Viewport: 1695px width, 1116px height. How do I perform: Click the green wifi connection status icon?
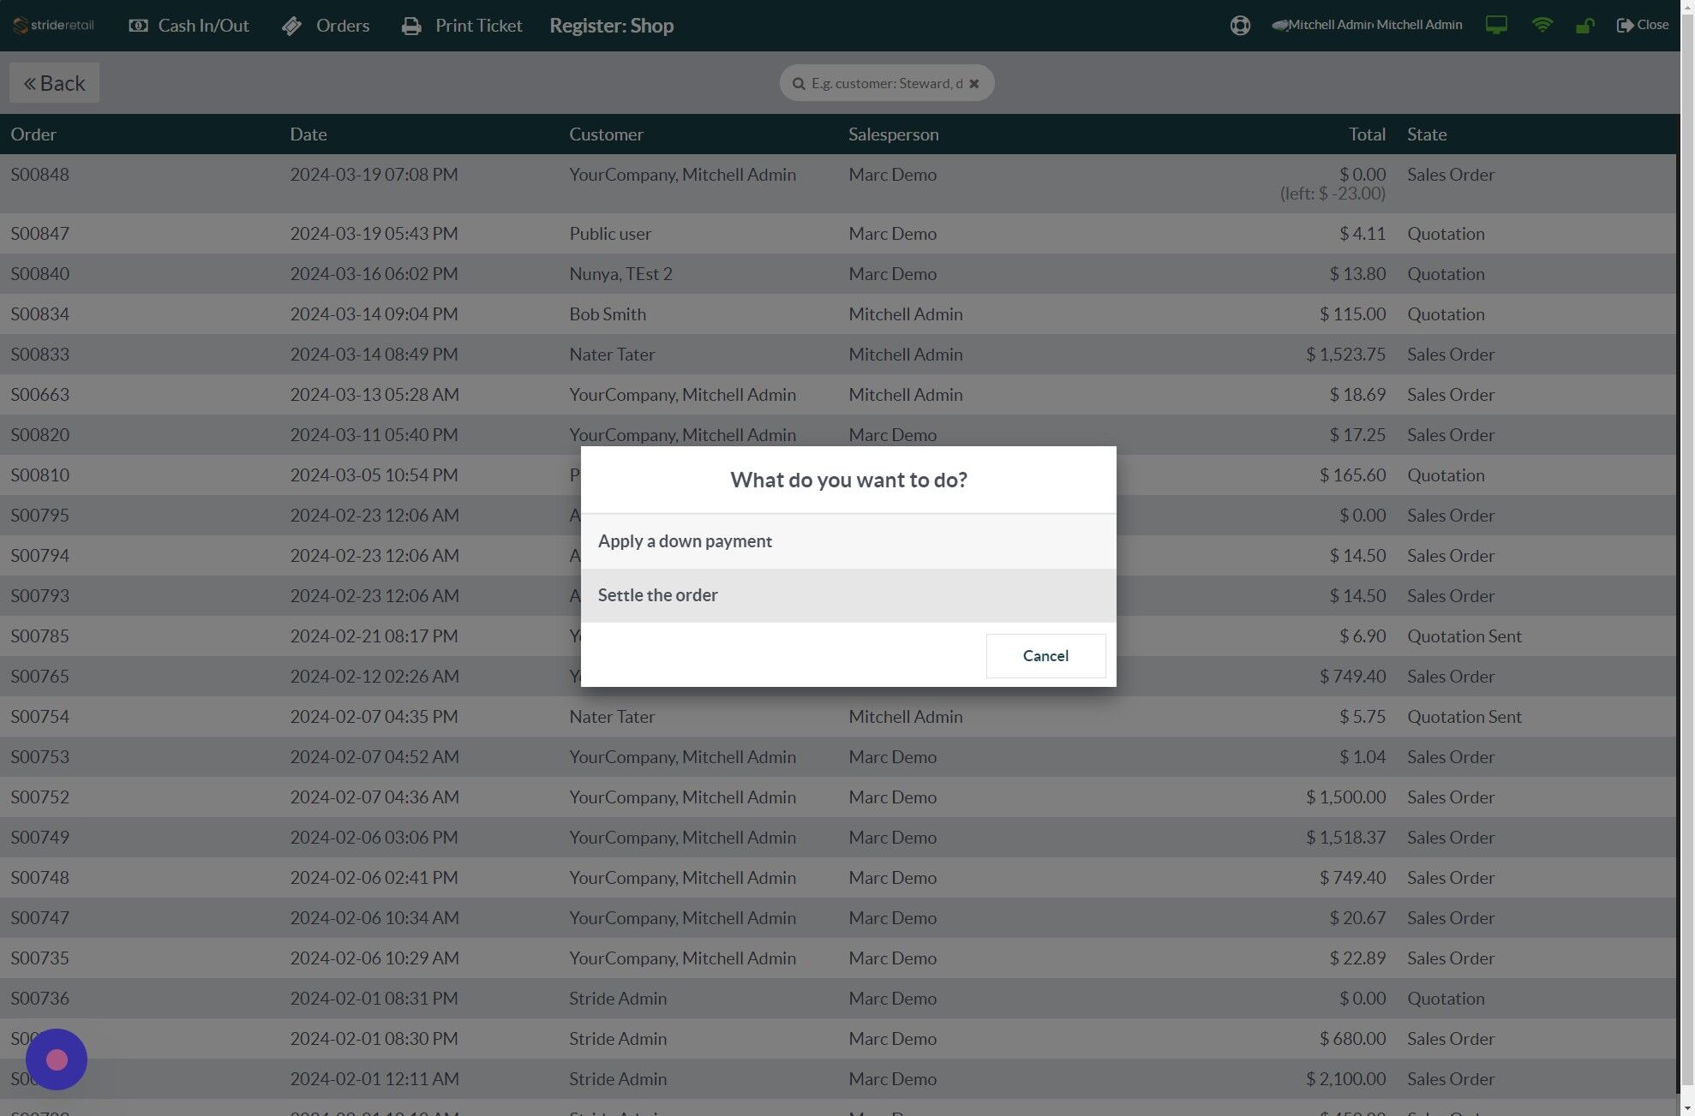(x=1542, y=26)
